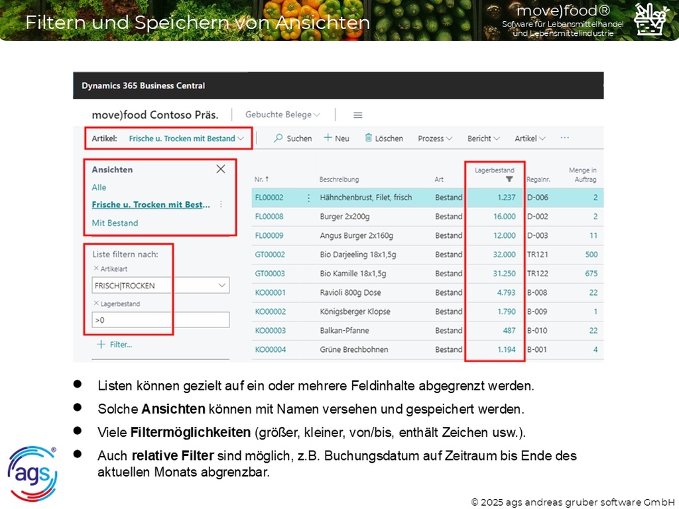Viewport: 679px width, 509px height.
Task: Open article GT00003
Action: tap(270, 274)
